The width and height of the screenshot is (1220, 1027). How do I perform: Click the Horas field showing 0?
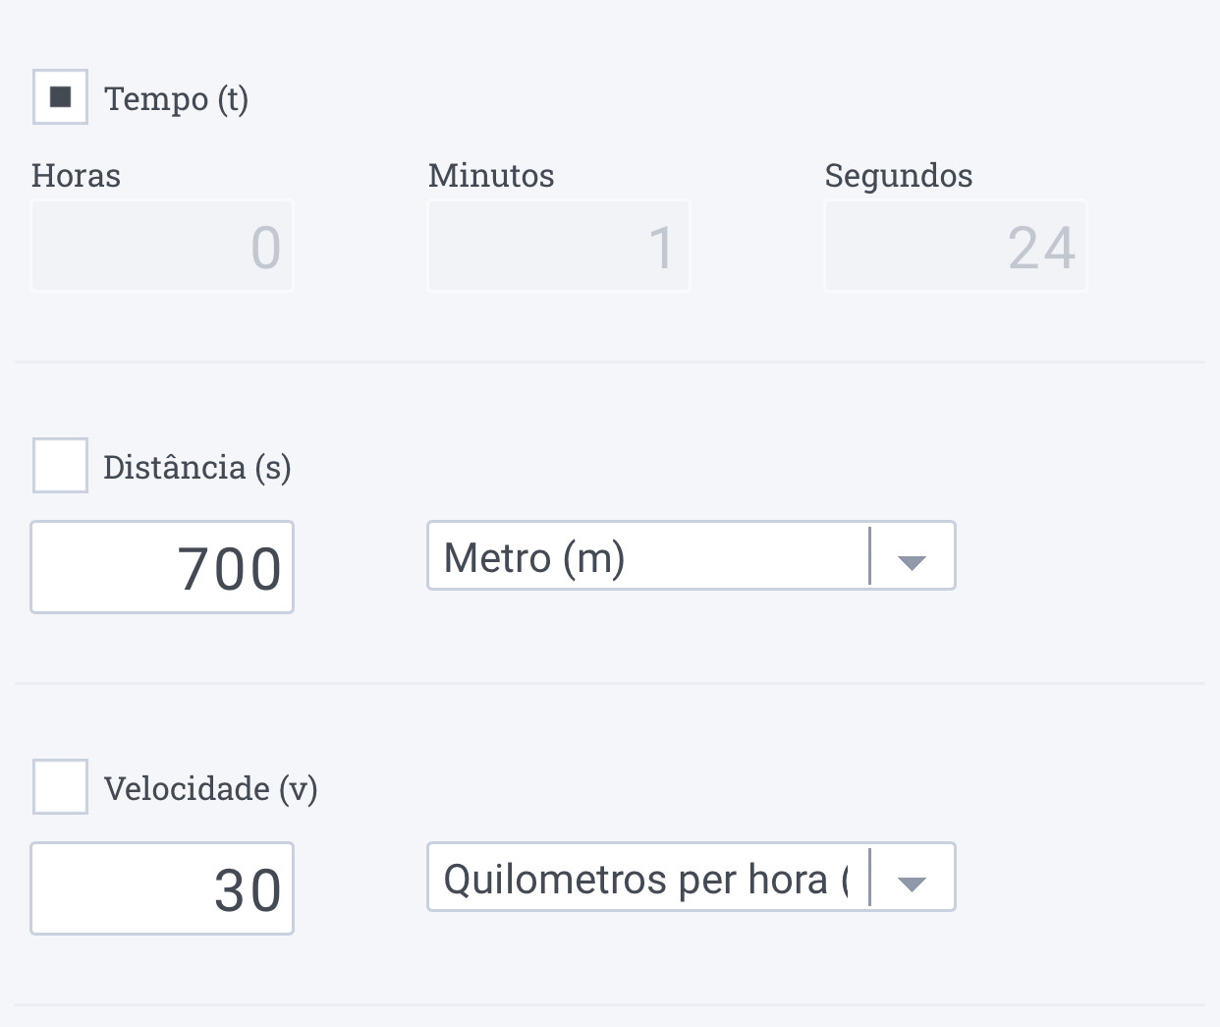162,246
